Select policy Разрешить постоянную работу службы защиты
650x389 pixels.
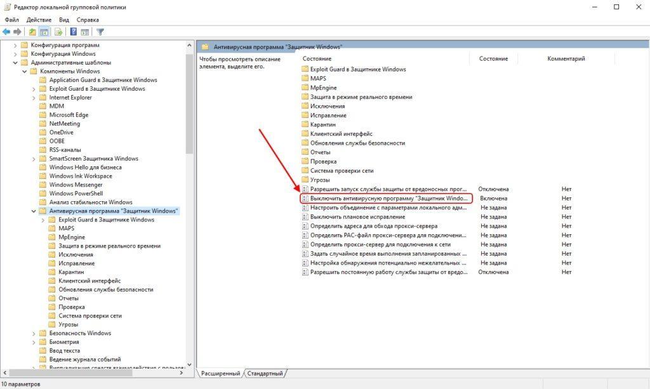point(388,272)
